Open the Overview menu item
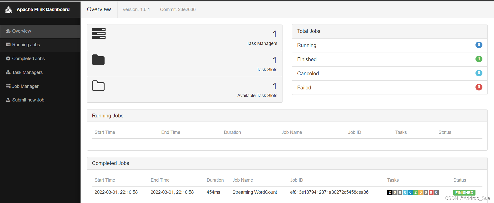Screen dimensions: 494x203 point(40,31)
